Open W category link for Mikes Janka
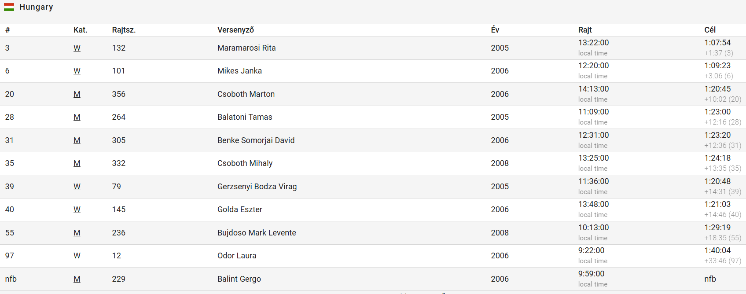746x294 pixels. tap(77, 71)
